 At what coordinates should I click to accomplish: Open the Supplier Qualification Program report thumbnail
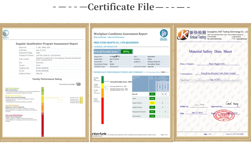44,82
